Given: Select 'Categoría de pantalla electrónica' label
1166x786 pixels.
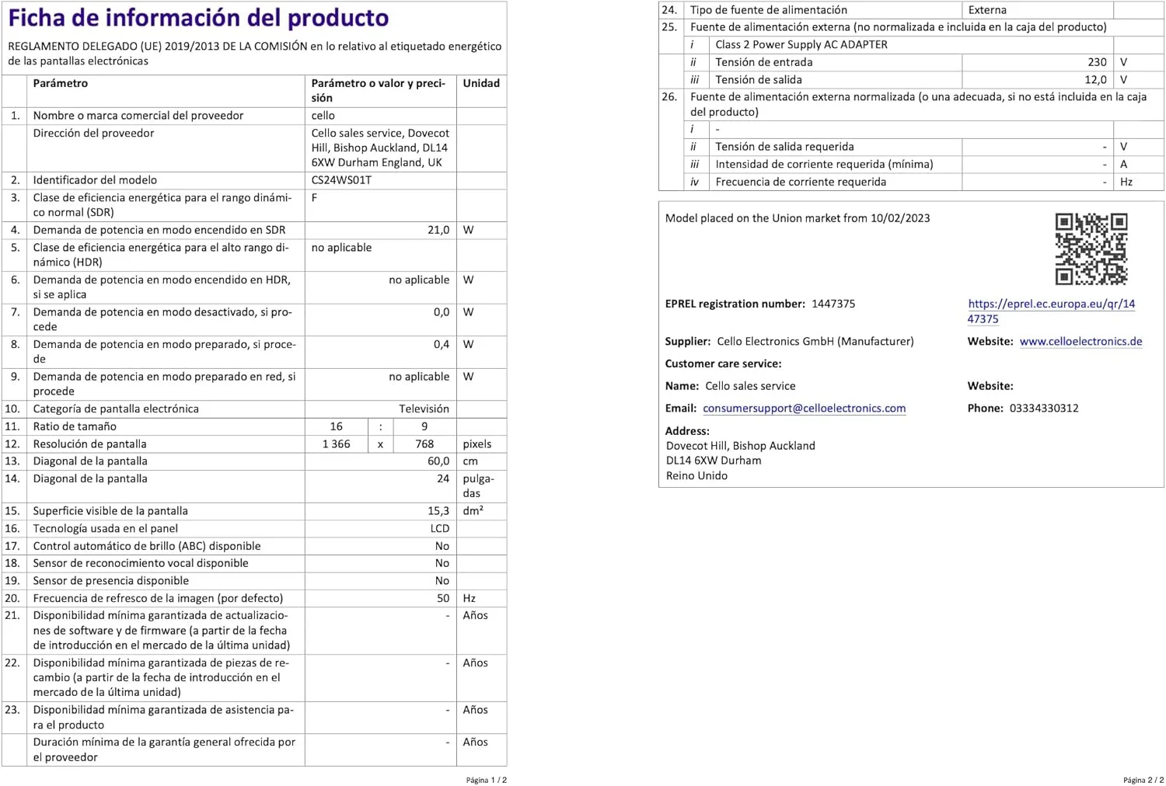Looking at the screenshot, I should click(116, 409).
